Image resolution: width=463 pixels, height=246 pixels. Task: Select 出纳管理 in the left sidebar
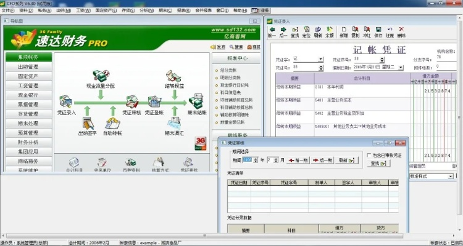pos(28,67)
